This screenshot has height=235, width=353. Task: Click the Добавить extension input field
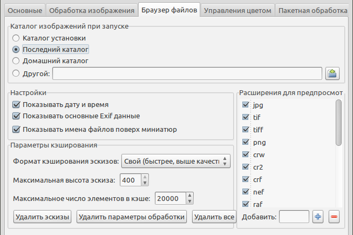294,217
